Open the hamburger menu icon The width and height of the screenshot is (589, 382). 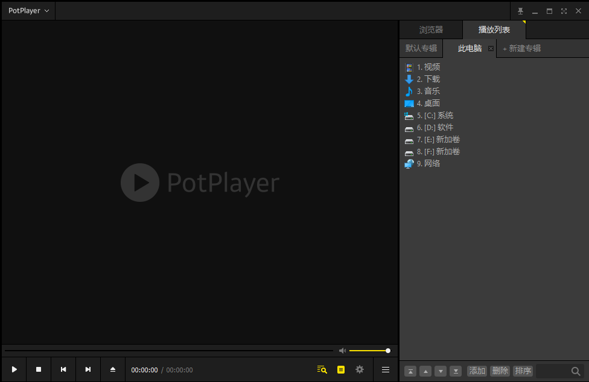[386, 369]
